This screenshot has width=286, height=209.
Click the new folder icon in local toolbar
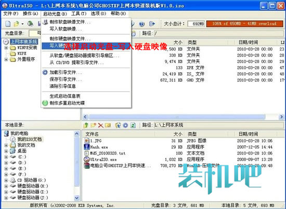pyautogui.click(x=94, y=125)
